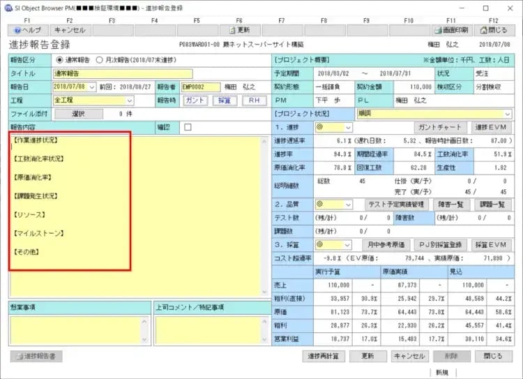The width and height of the screenshot is (523, 379).
Task: Click the 更新 icon in top toolbar
Action: click(x=239, y=30)
